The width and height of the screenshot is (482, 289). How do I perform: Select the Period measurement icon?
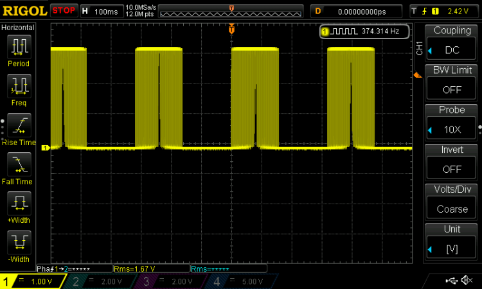[x=19, y=47]
